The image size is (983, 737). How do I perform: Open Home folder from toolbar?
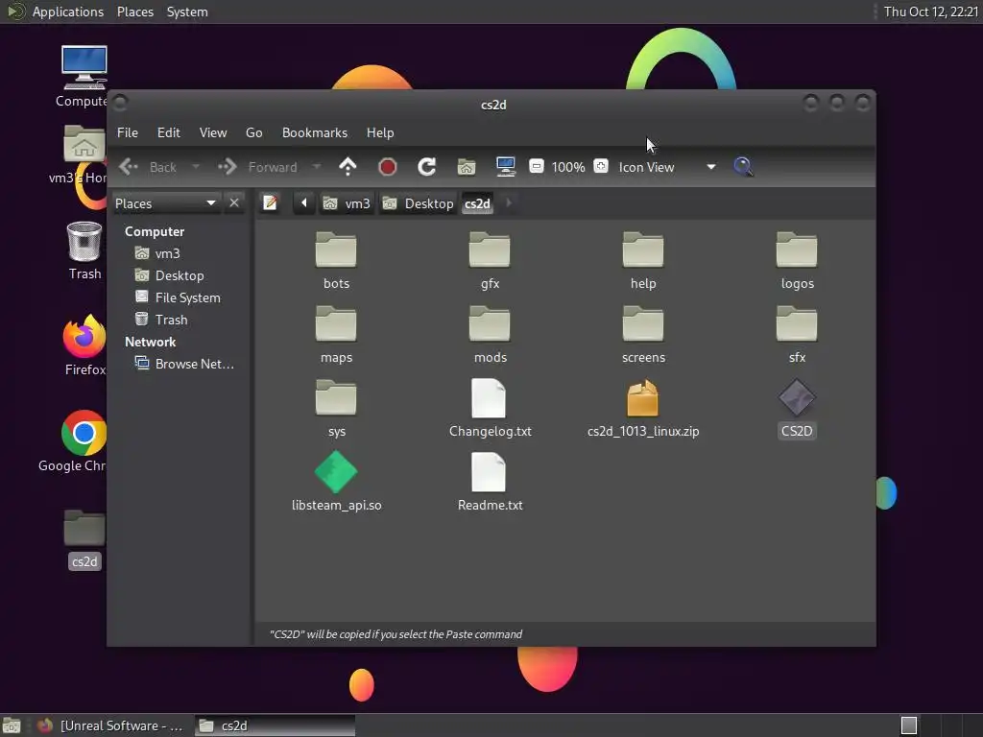point(467,167)
